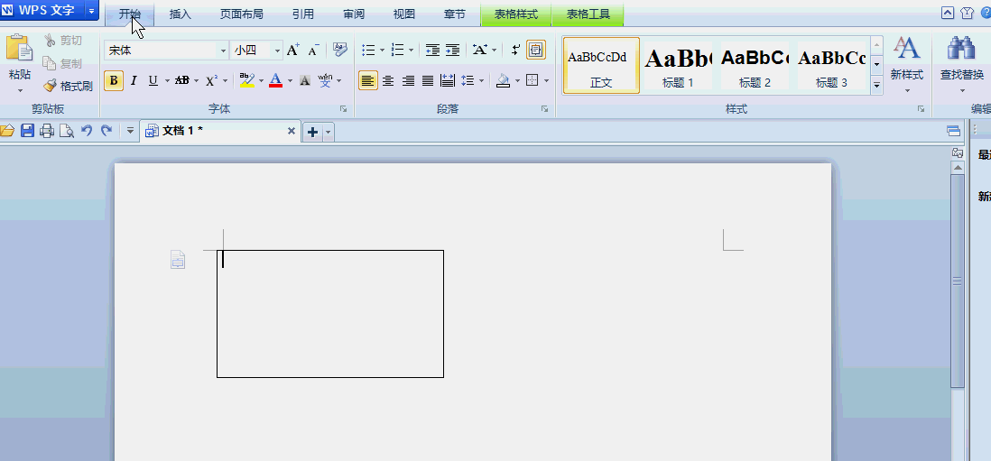
Task: Expand font color dropdown arrow
Action: point(290,81)
